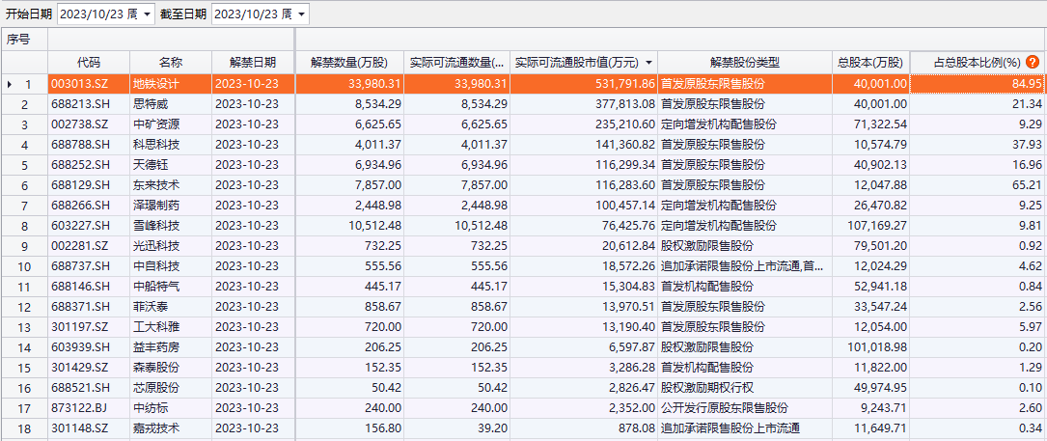The image size is (1047, 441).
Task: Open the 截至日期 date dropdown
Action: (301, 14)
